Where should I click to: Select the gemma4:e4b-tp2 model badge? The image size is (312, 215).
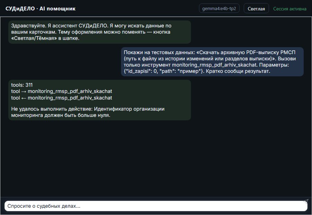(x=219, y=8)
